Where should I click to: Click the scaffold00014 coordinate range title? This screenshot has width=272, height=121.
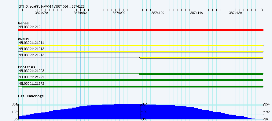point(52,7)
